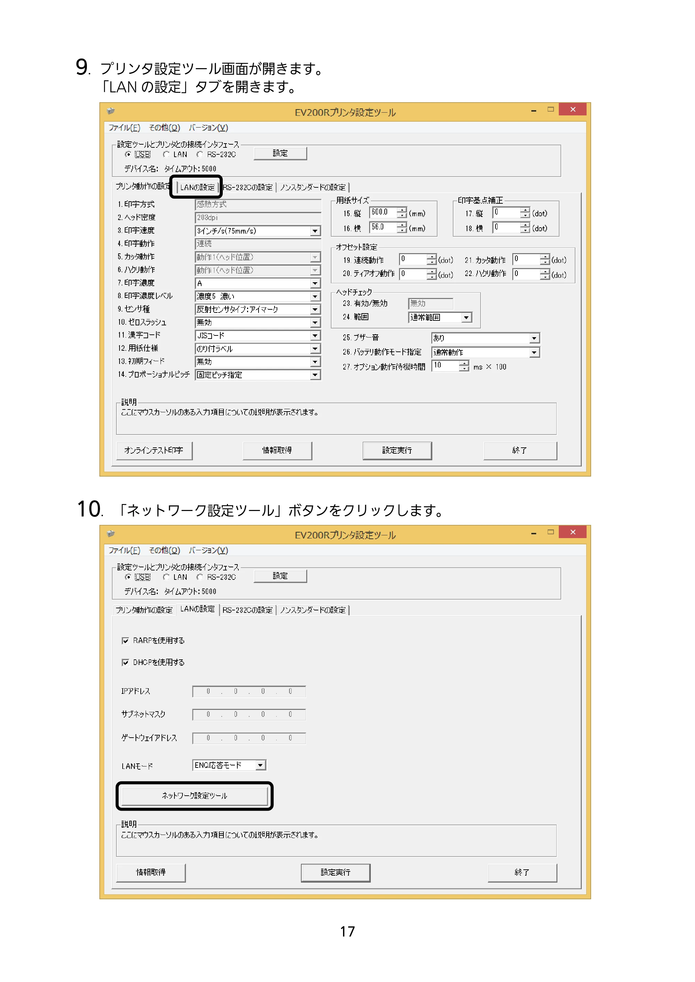
Task: Click 設定実行 button in upper window
Action: [x=397, y=451]
